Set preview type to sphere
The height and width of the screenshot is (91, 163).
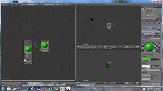pos(159,45)
